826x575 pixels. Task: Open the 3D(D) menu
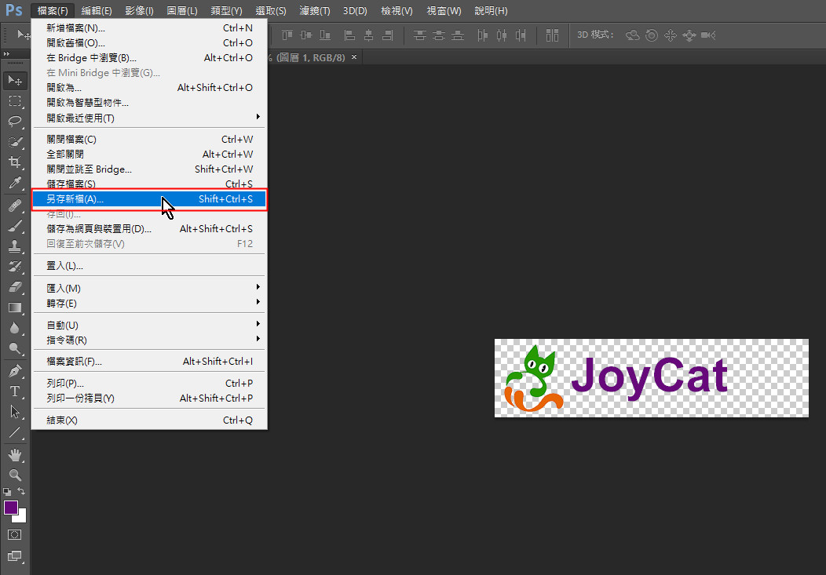point(355,10)
